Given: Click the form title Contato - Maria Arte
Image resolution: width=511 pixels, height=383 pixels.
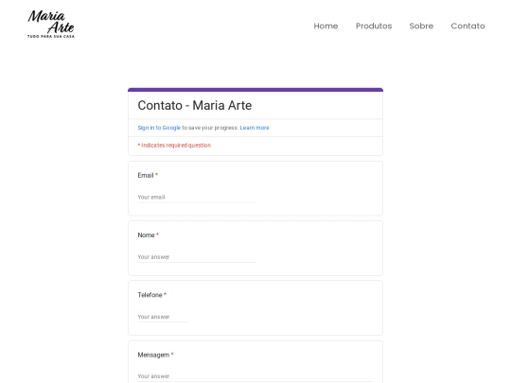Looking at the screenshot, I should pos(195,106).
